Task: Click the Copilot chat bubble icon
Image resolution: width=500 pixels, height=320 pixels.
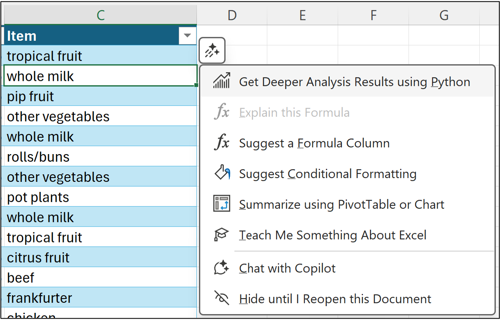Action: click(222, 268)
